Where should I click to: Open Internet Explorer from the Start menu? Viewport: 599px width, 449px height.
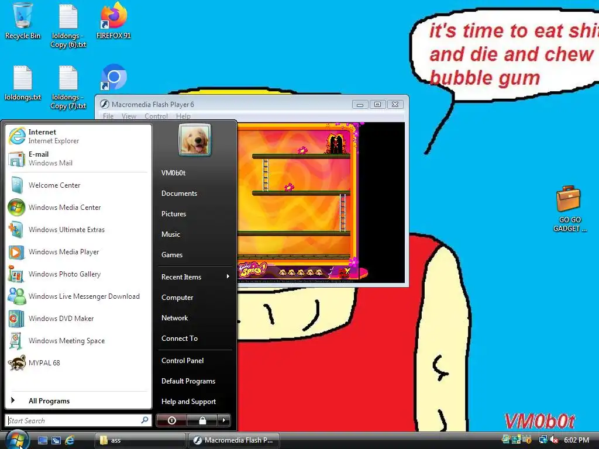click(x=78, y=136)
